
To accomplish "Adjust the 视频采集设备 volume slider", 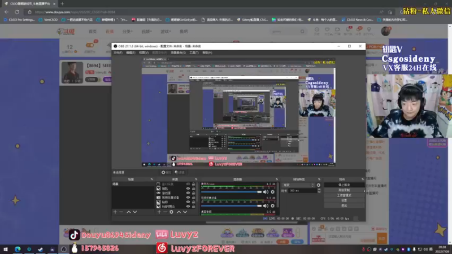I will (x=231, y=205).
